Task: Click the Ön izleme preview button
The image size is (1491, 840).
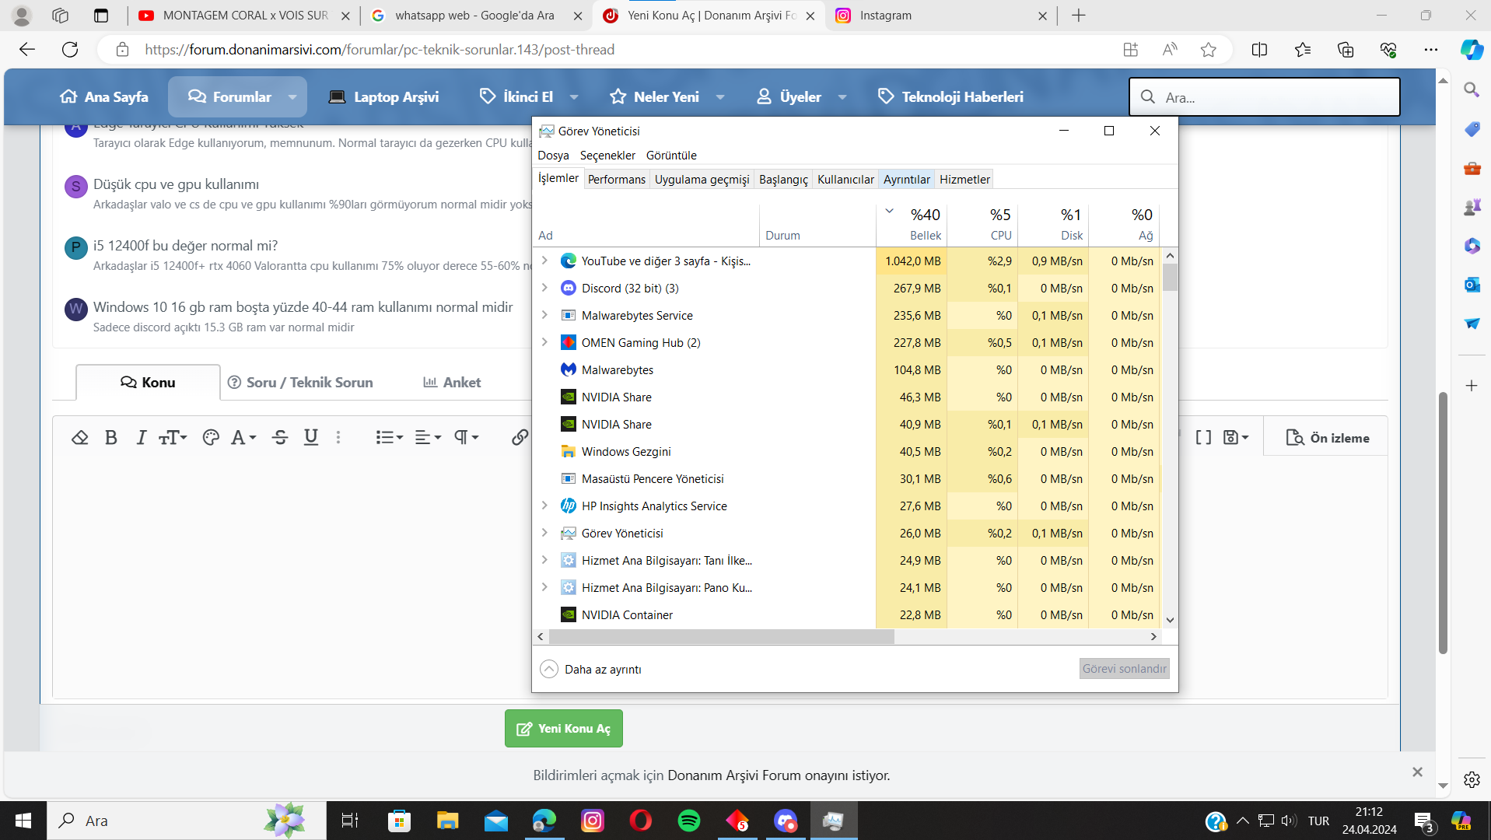Action: [1328, 438]
